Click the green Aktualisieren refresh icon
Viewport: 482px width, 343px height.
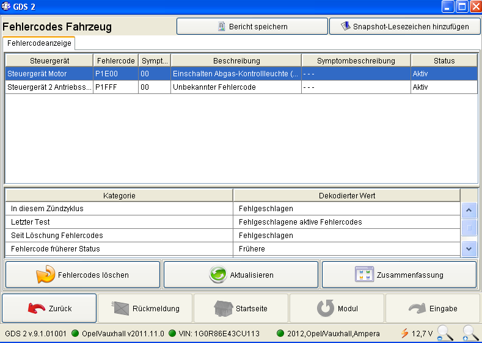click(217, 275)
